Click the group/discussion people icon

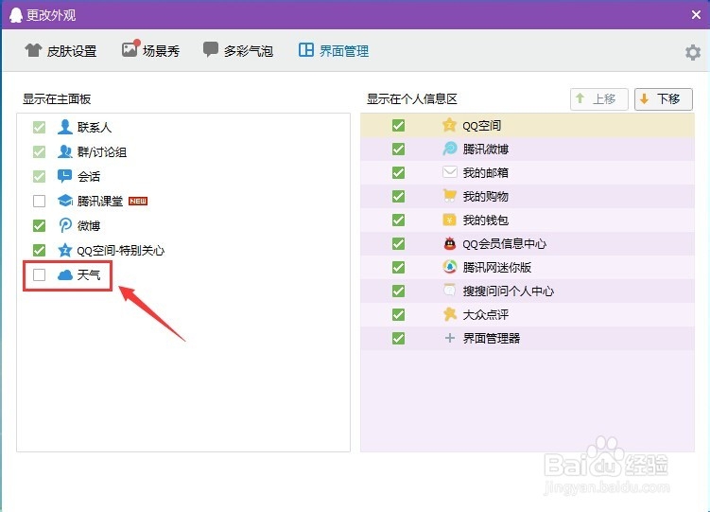[x=65, y=151]
